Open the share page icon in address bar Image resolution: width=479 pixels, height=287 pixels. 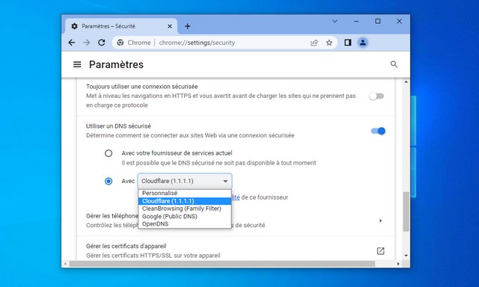tap(314, 43)
